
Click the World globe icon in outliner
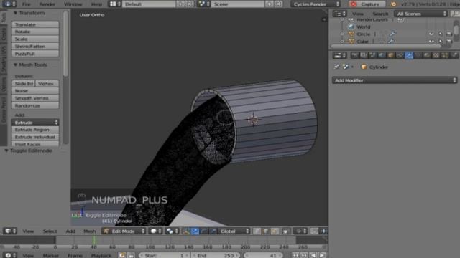coord(351,27)
